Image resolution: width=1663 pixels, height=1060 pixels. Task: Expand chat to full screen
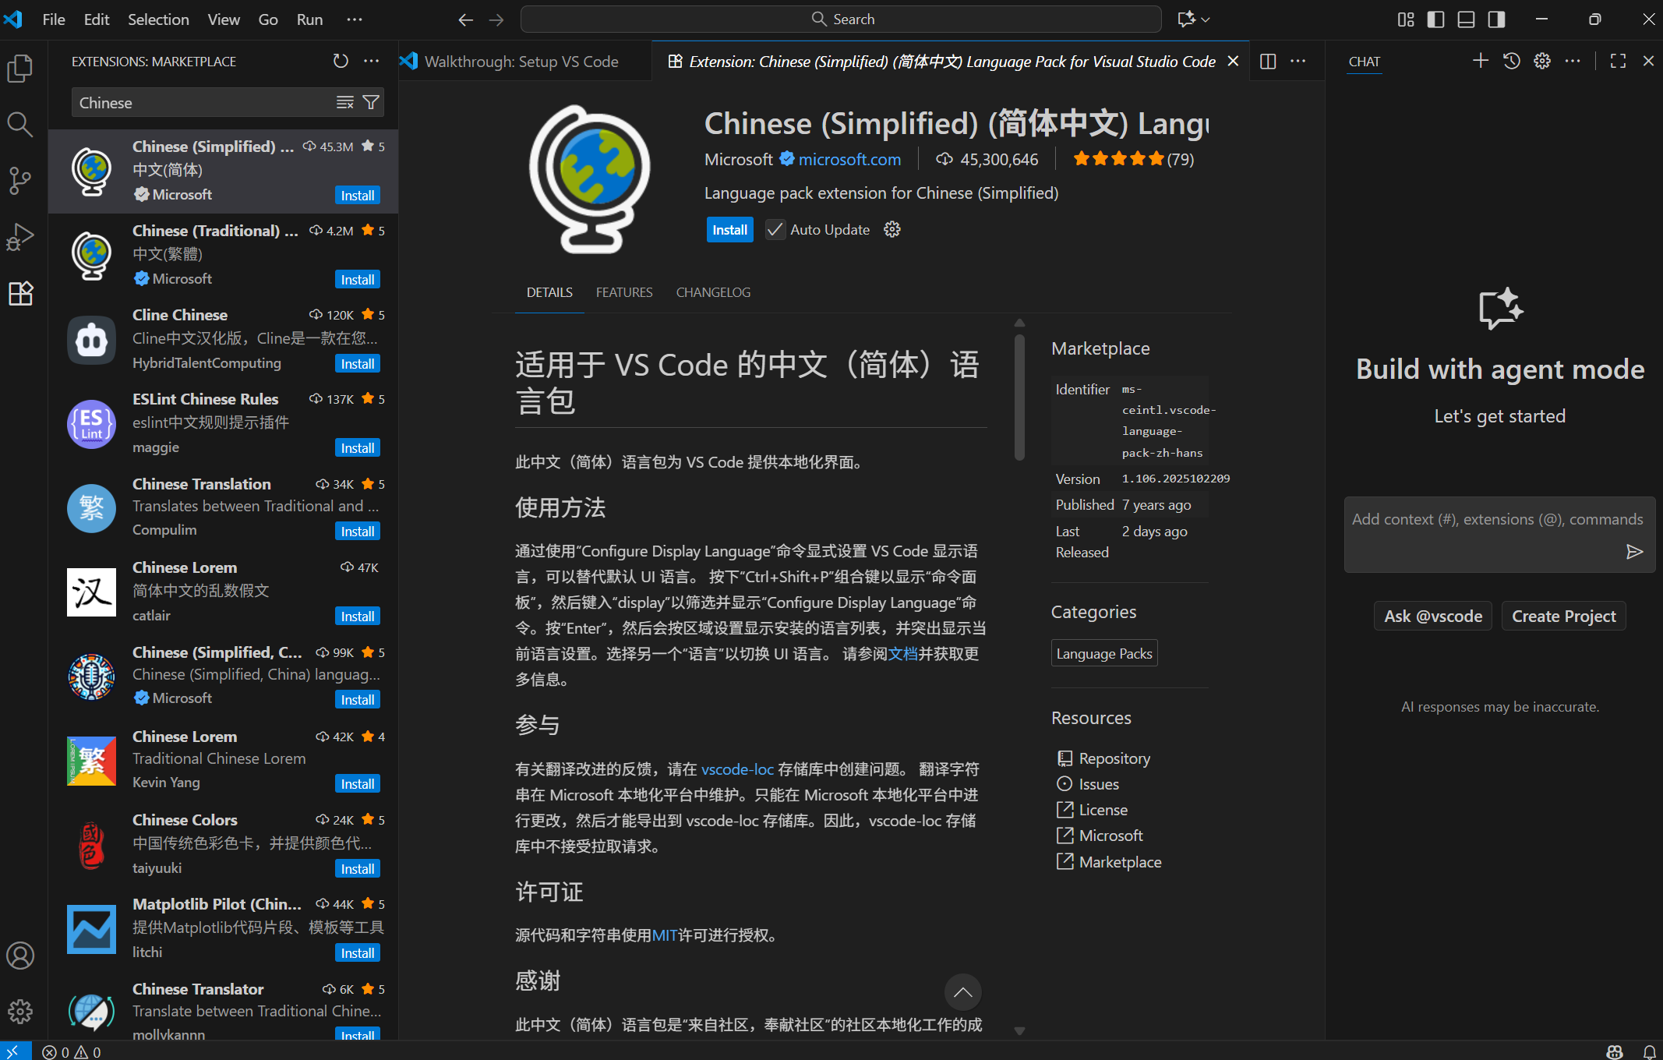coord(1619,61)
